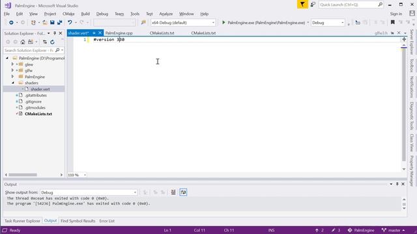This screenshot has height=234, width=417.
Task: Collapse the PalmEngine root node
Action: 7,58
